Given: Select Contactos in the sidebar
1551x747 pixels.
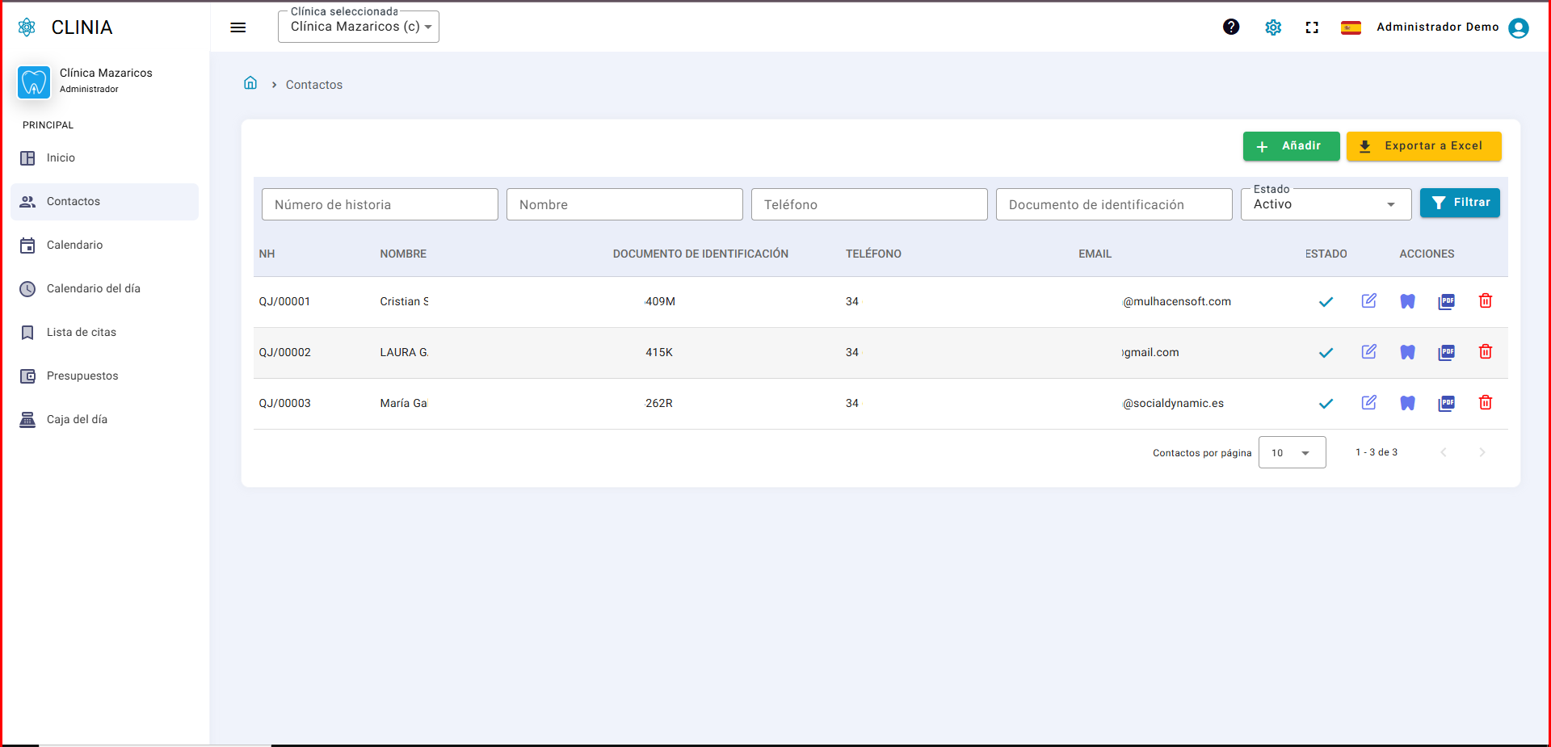Looking at the screenshot, I should click(104, 202).
